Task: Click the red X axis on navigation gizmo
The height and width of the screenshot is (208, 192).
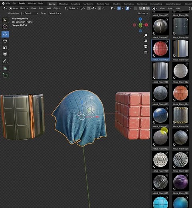Action: 146,25
